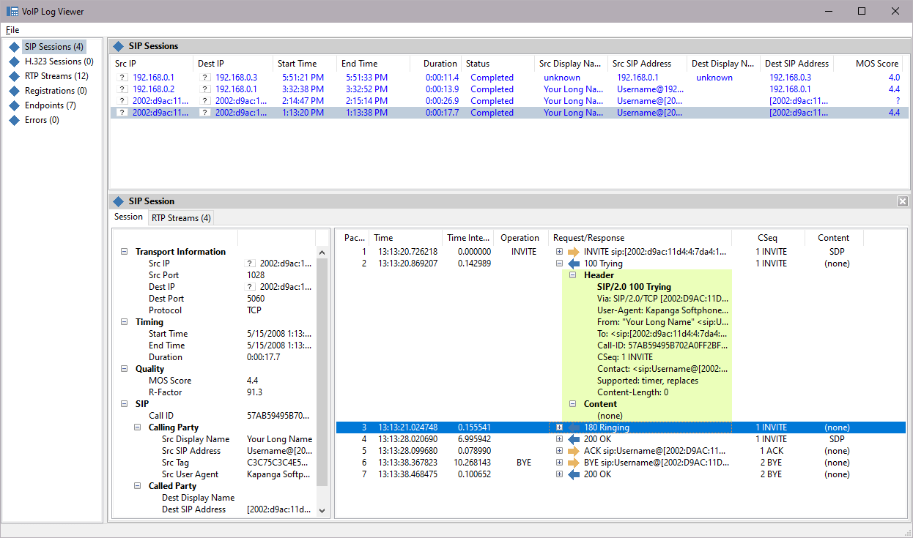Image resolution: width=913 pixels, height=538 pixels.
Task: Click the R-Factor value 91.3
Action: pyautogui.click(x=254, y=392)
